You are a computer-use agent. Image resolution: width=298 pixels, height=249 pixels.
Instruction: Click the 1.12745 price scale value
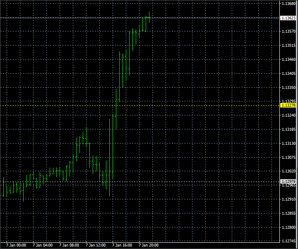click(x=289, y=241)
